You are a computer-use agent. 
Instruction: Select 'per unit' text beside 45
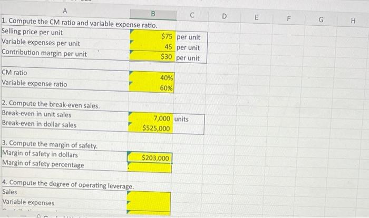[x=188, y=47]
